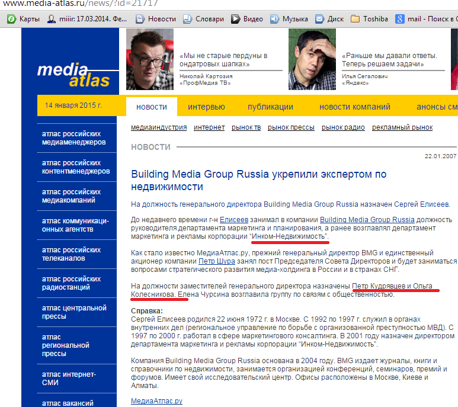Open Николай Картозия interview photo
Image resolution: width=458 pixels, height=407 pixels.
pyautogui.click(x=150, y=59)
